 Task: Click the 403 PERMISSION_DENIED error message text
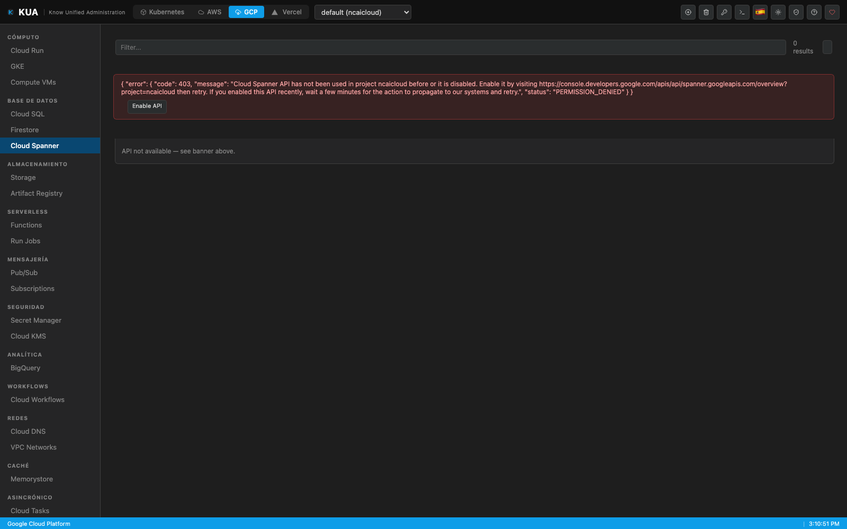(x=454, y=88)
